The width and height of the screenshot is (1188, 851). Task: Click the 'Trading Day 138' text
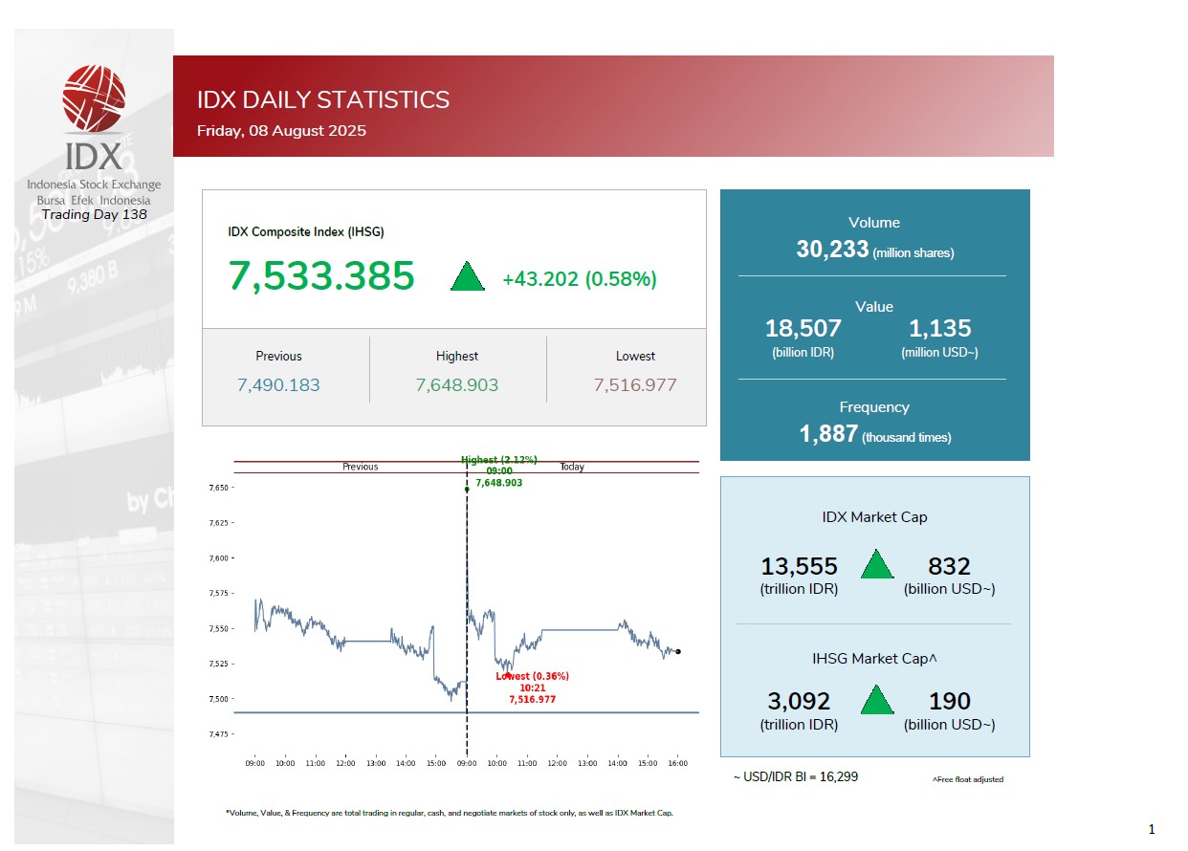[95, 213]
